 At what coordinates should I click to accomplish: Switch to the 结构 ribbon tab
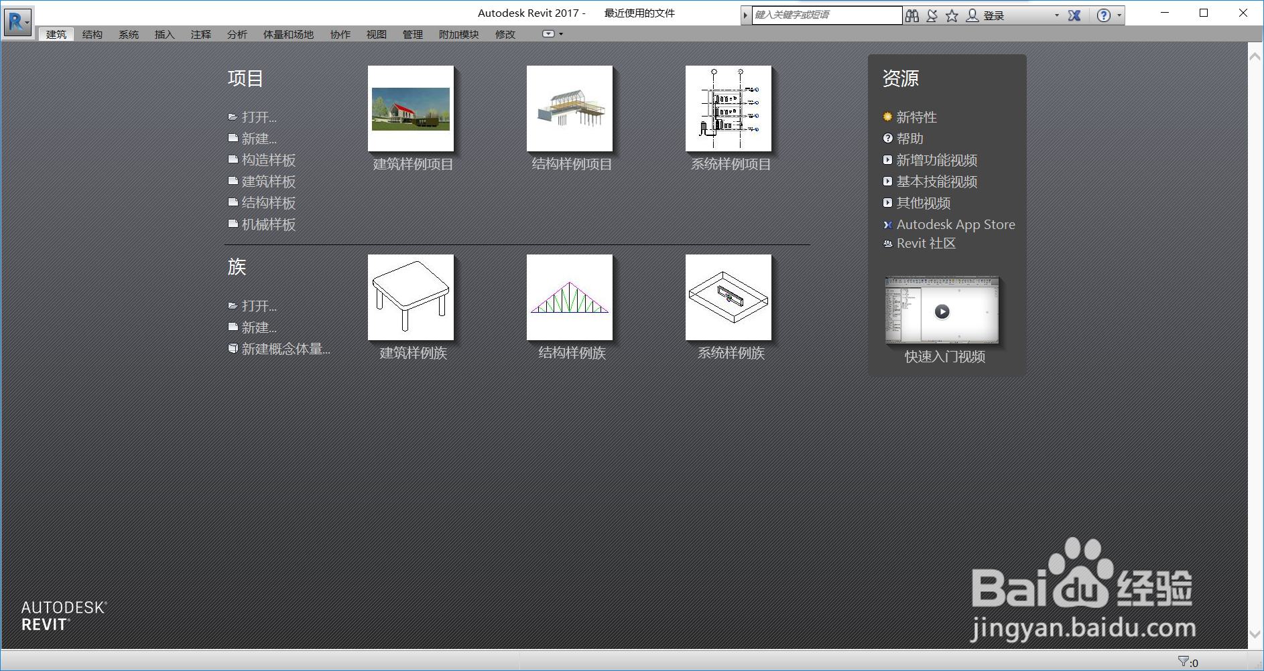pyautogui.click(x=92, y=34)
